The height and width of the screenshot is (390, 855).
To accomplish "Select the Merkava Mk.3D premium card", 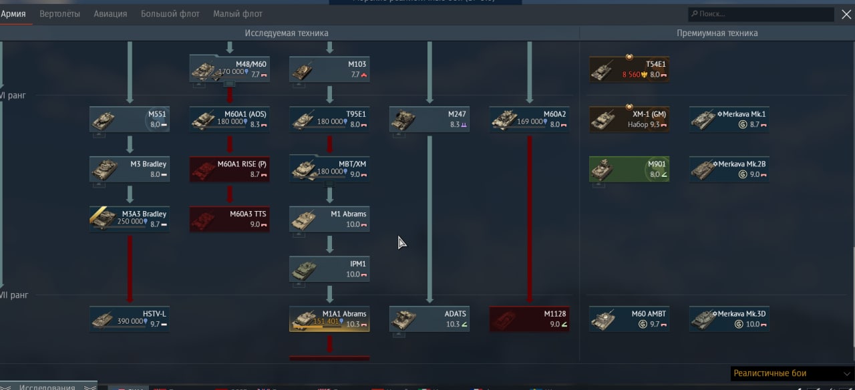I will click(729, 319).
